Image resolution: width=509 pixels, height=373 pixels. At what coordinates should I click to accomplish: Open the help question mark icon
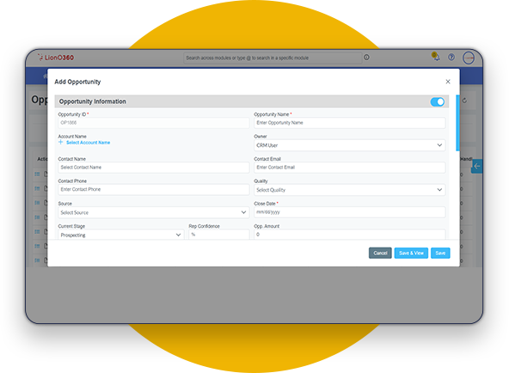pos(451,58)
